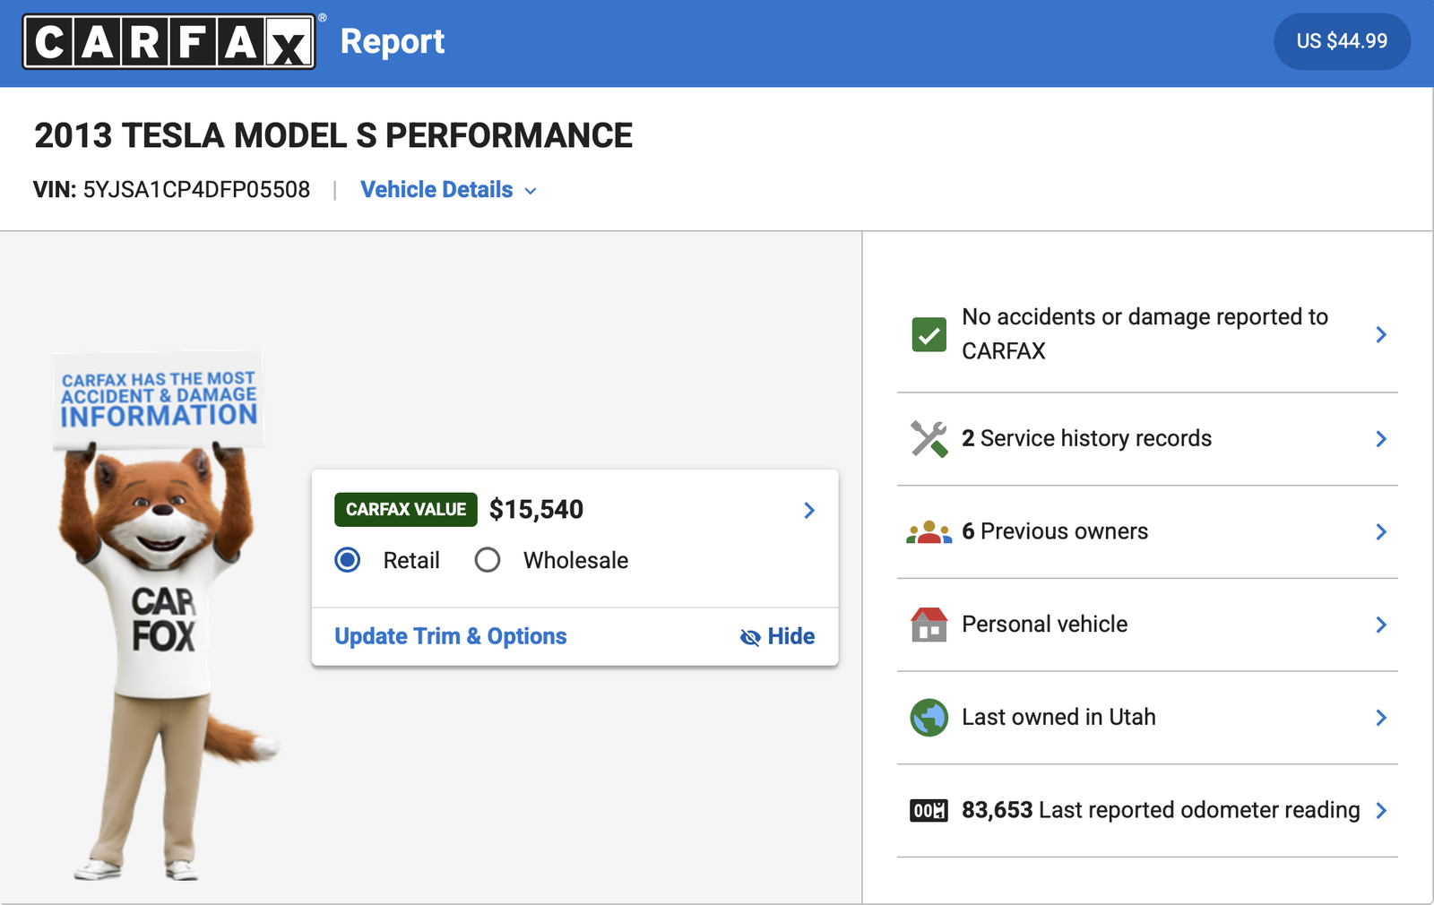This screenshot has height=905, width=1434.
Task: Click the Update Trim & Options link
Action: (450, 636)
